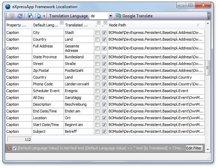Open the Translation Language dropdown arrow
The image size is (218, 168).
(x=111, y=16)
